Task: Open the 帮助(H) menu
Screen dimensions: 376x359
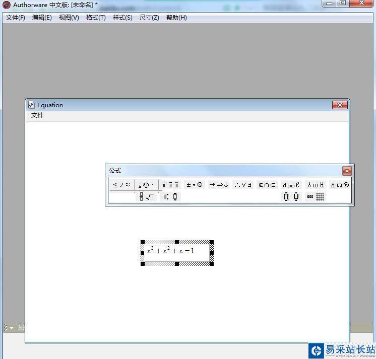Action: [x=176, y=18]
